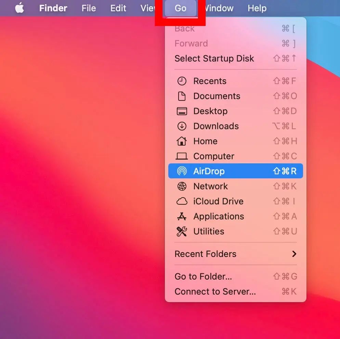Click the AirDrop radar icon

182,171
